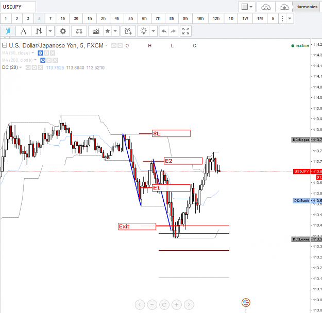Expand chart style dropdown arrow
322x313 pixels.
pos(50,31)
